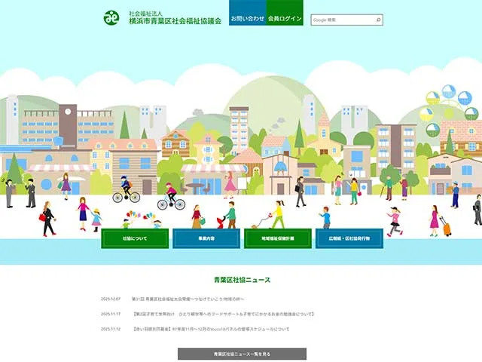Open the 社協について section
Viewport: 482px width, 362px height.
(x=136, y=238)
